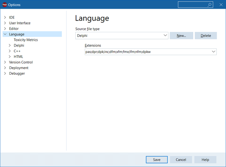This screenshot has width=226, height=167.
Task: Open the Extensions dropdown arrow
Action: (x=214, y=52)
